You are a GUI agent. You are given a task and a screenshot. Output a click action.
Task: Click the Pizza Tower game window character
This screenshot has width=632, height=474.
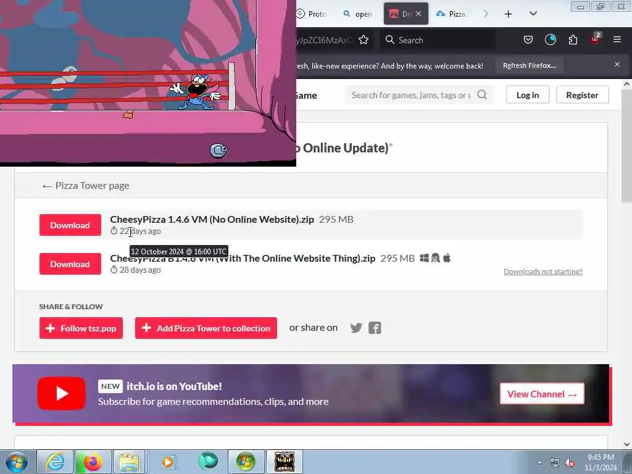point(196,92)
